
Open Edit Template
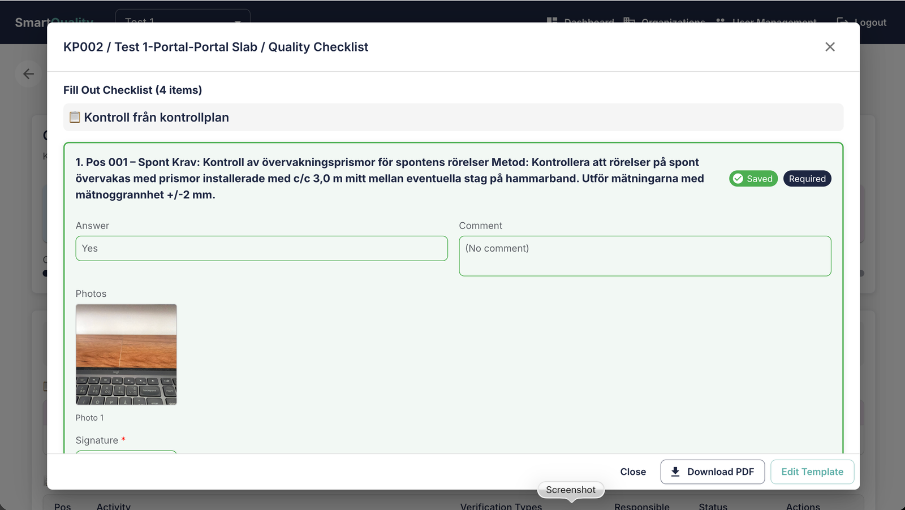812,472
